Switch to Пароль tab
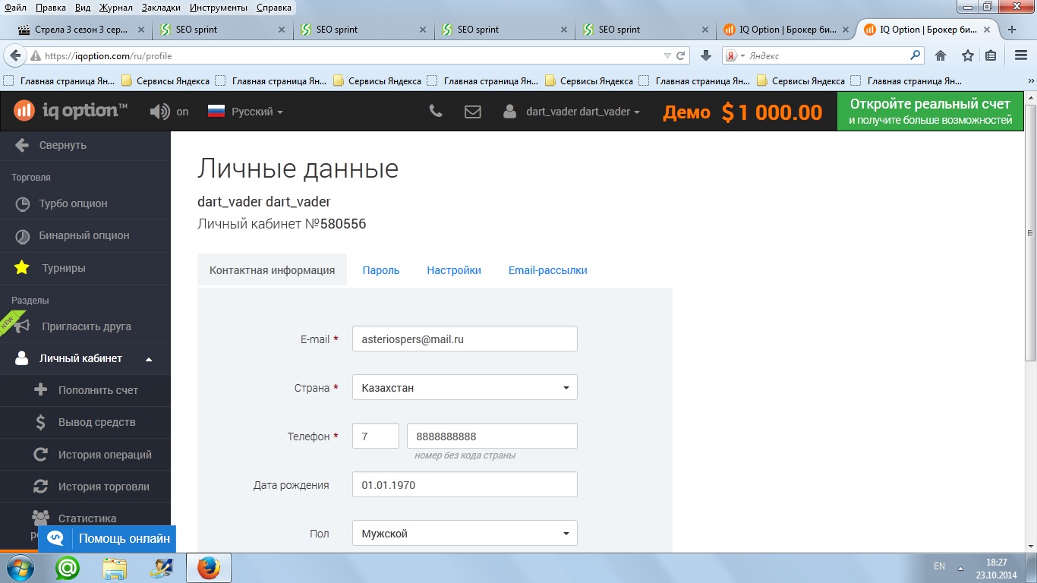 (381, 270)
